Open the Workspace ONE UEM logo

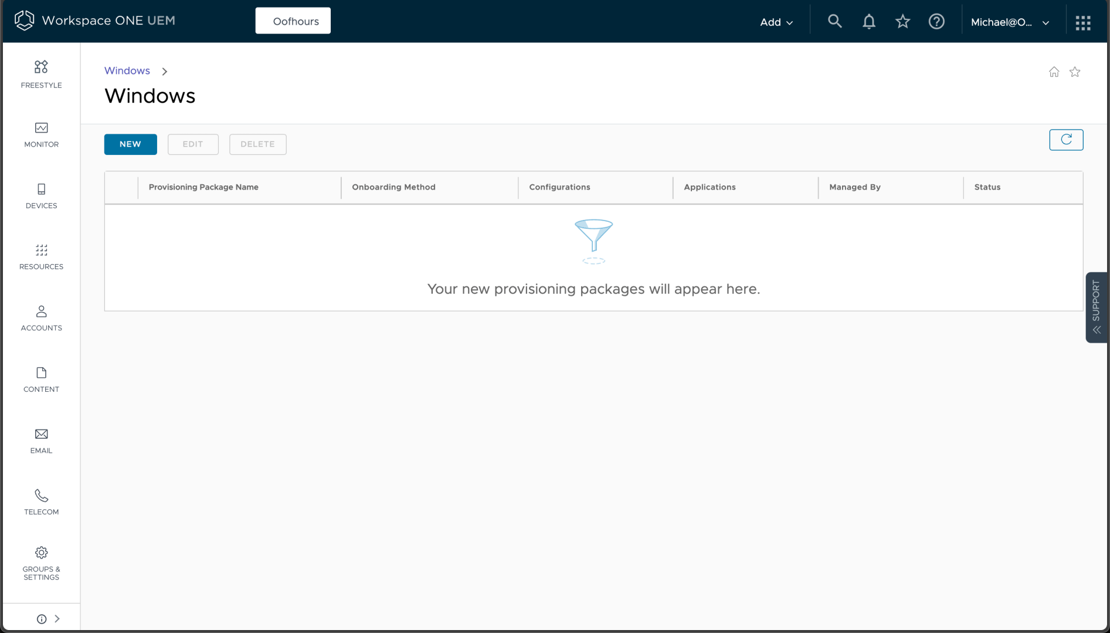tap(95, 21)
